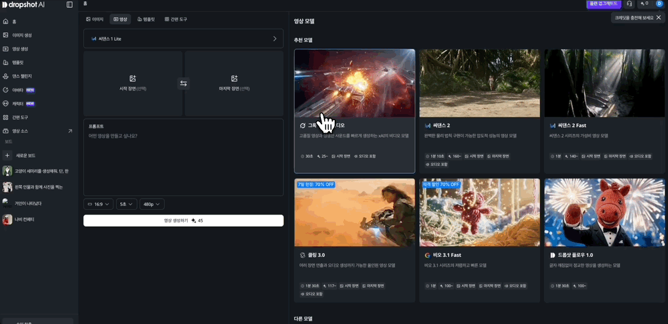Screen dimensions: 668x324
Task: Expand the 씨댄스 1 Lite model selector
Action: click(183, 39)
